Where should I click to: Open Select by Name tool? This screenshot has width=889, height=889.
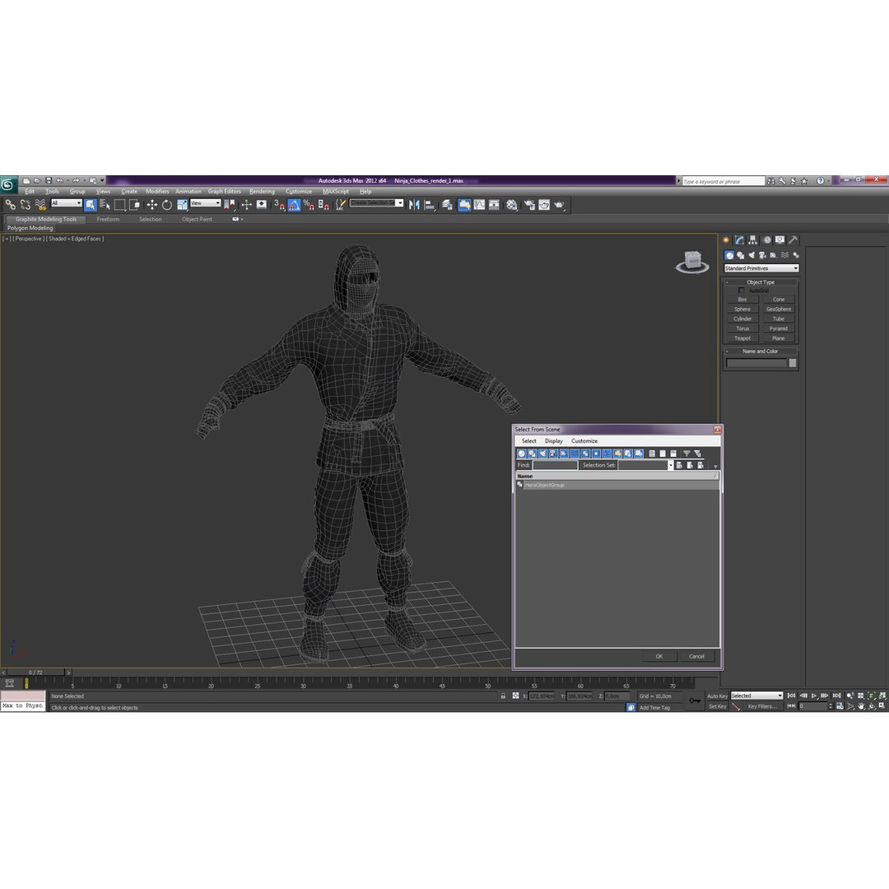105,205
